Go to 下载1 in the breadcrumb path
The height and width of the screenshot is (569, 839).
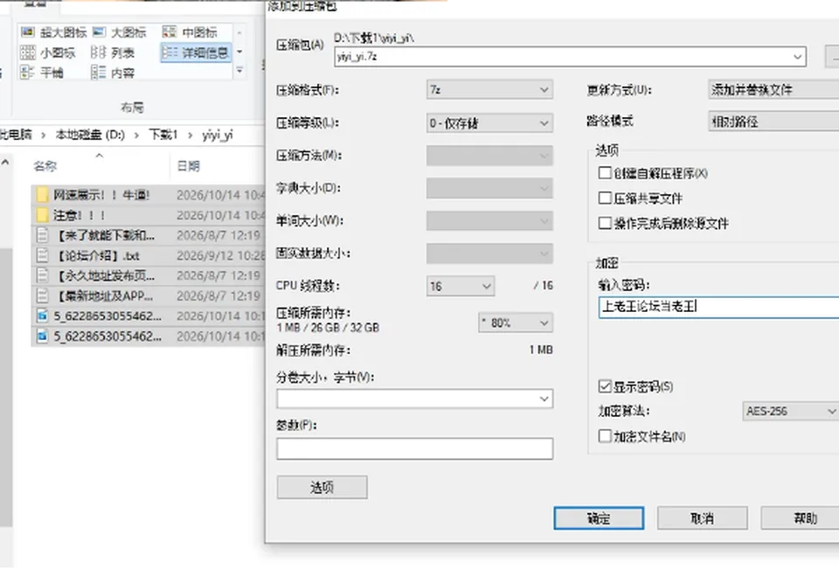[x=163, y=135]
